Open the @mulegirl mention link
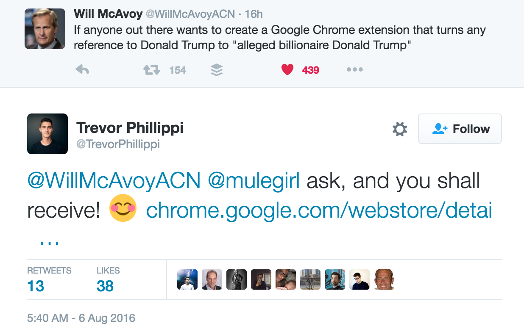Viewport: 524px width, 332px height. [x=254, y=181]
